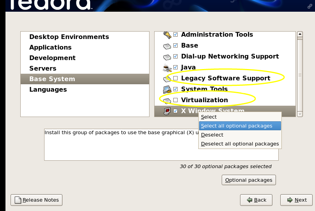
Task: Enable the Virtualization checkbox
Action: point(175,100)
